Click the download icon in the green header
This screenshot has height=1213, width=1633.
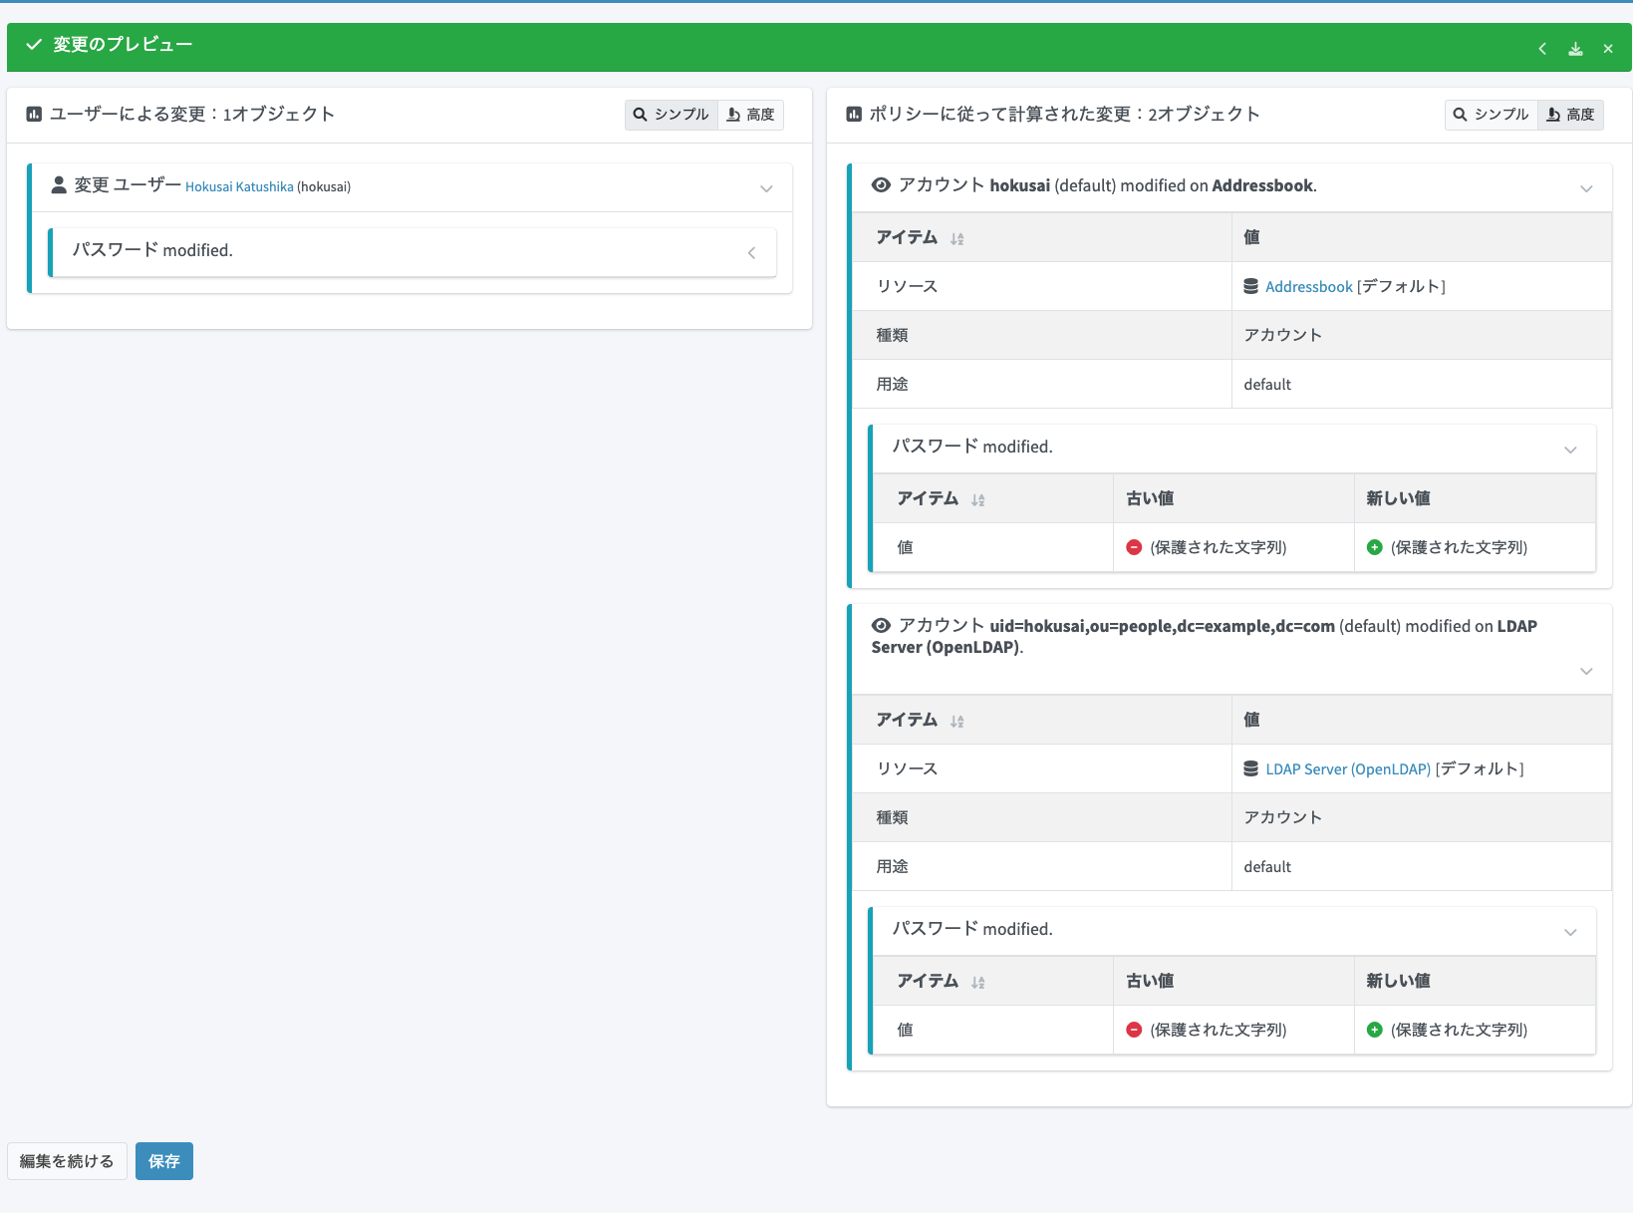[1575, 48]
